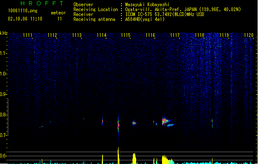Click the A504HB(yagi 4el) antenna text
The image size is (258, 164).
click(145, 19)
